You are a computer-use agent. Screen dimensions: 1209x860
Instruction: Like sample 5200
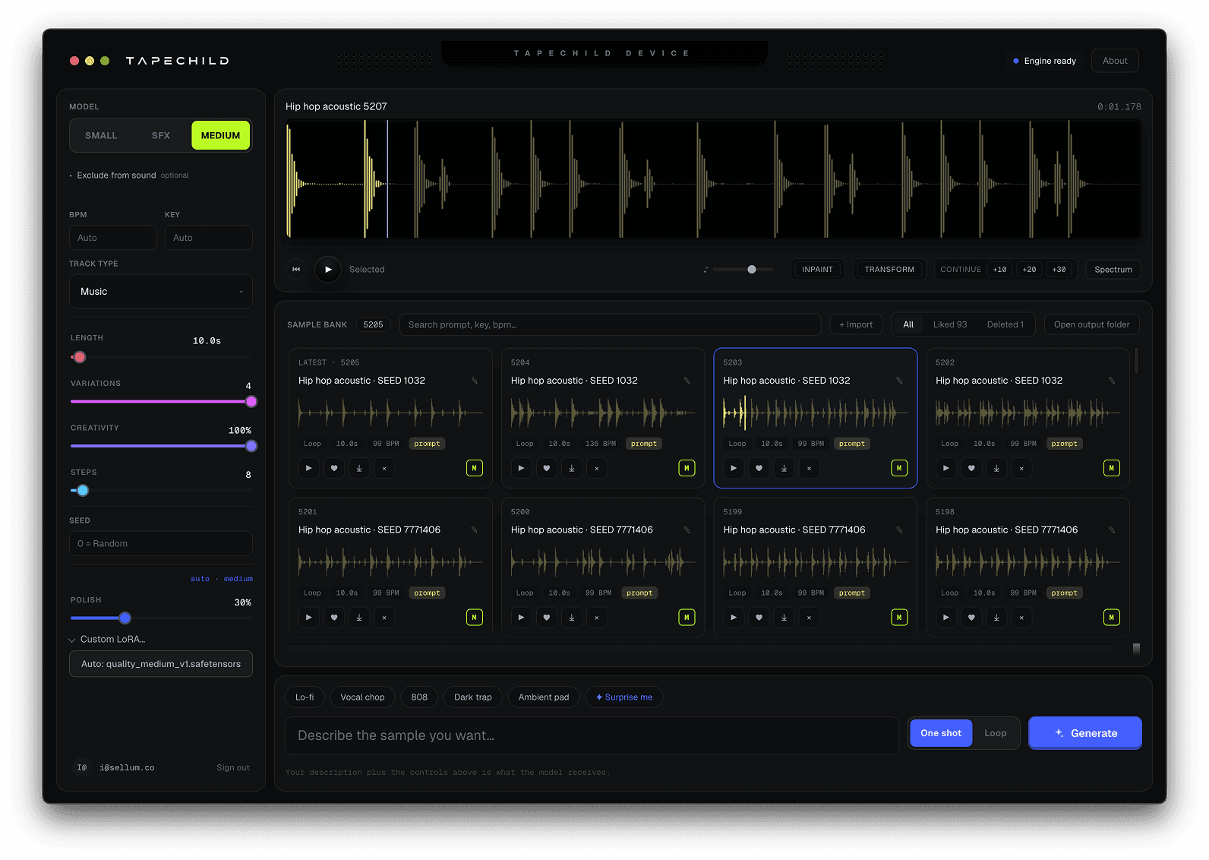[x=547, y=618]
